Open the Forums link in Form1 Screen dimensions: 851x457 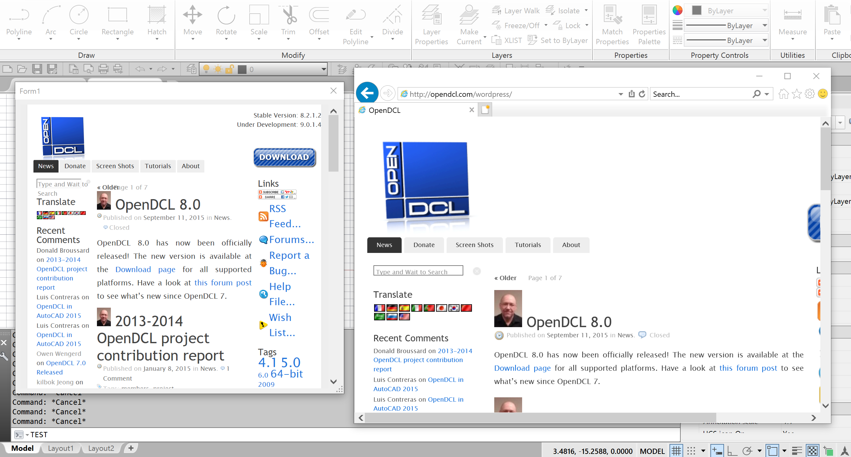(291, 240)
